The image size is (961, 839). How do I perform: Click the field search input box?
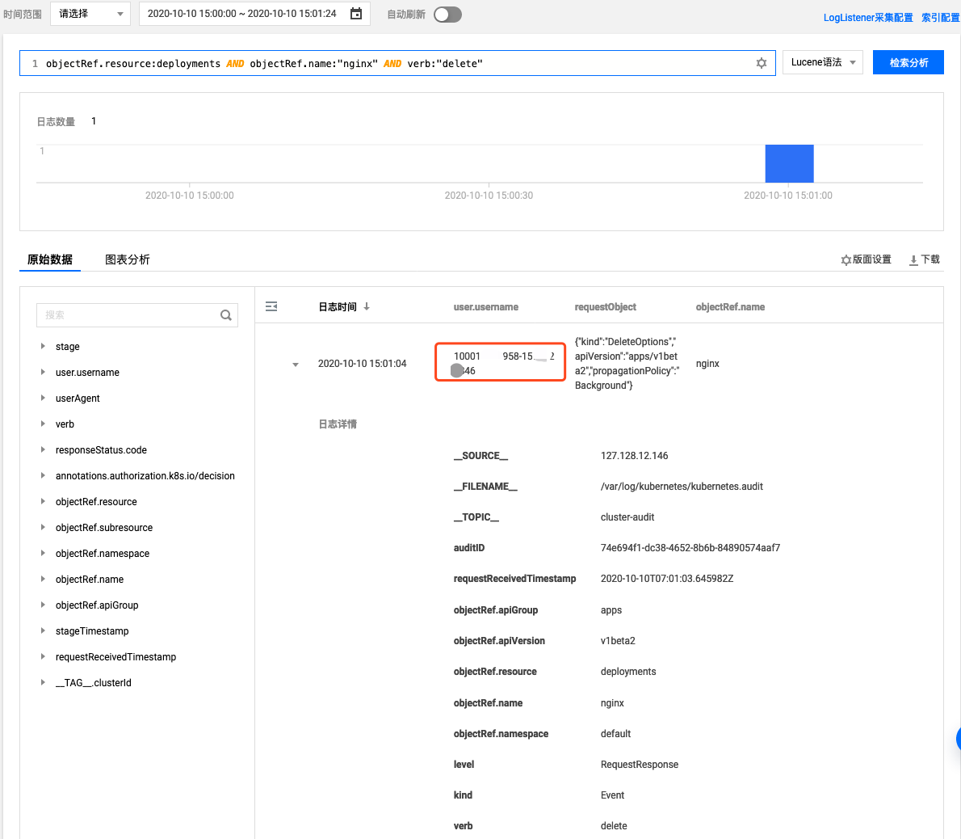tap(127, 315)
